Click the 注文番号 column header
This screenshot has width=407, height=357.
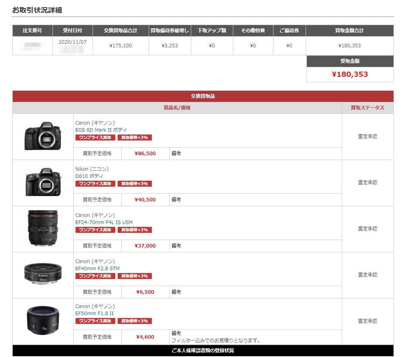(x=33, y=31)
